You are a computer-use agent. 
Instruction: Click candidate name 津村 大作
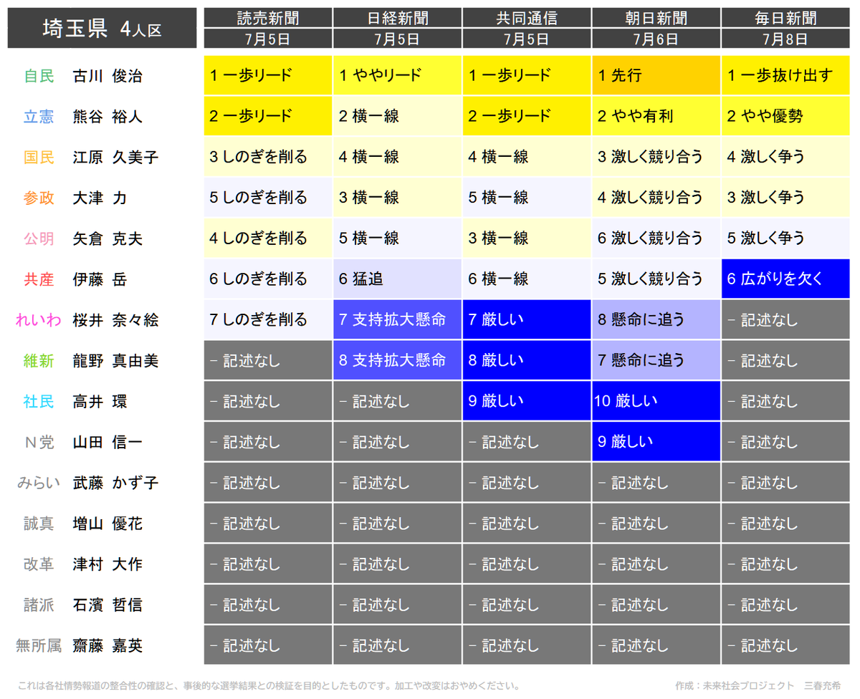[107, 564]
